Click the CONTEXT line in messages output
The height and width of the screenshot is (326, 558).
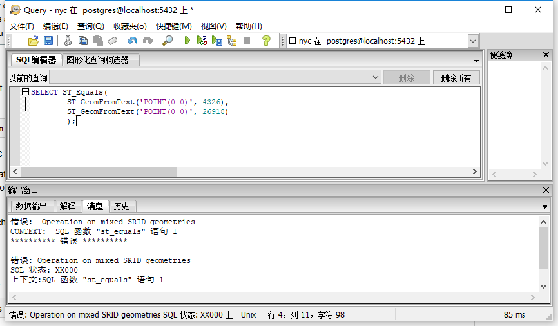[93, 232]
